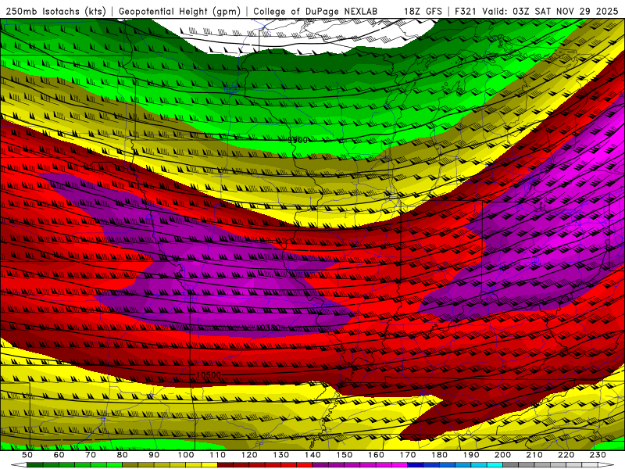Click the 9900 height contour label
The width and height of the screenshot is (625, 469).
coord(298,140)
